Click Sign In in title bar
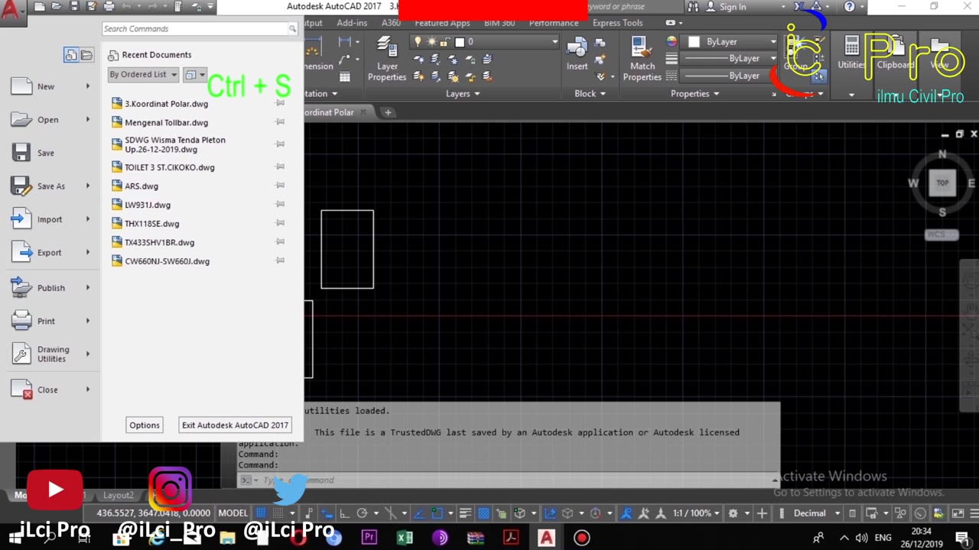The image size is (979, 550). [x=732, y=7]
